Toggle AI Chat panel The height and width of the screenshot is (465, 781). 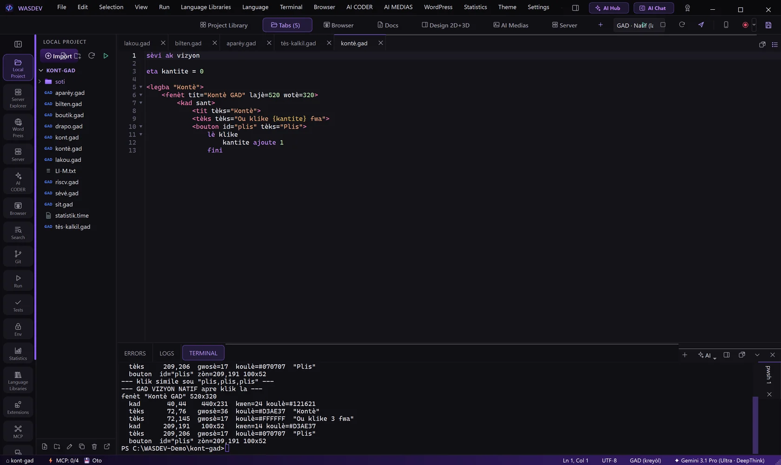[654, 8]
